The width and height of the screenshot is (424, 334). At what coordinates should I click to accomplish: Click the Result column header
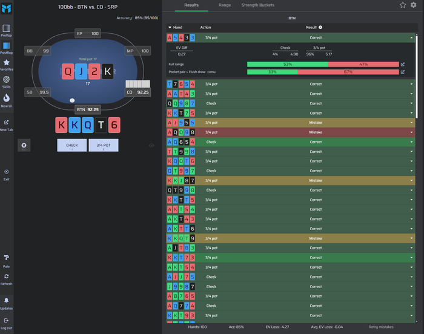coord(311,27)
